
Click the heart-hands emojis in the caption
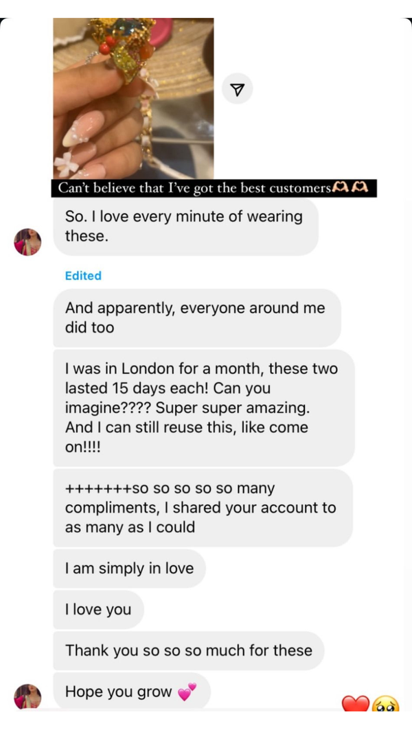pyautogui.click(x=350, y=188)
